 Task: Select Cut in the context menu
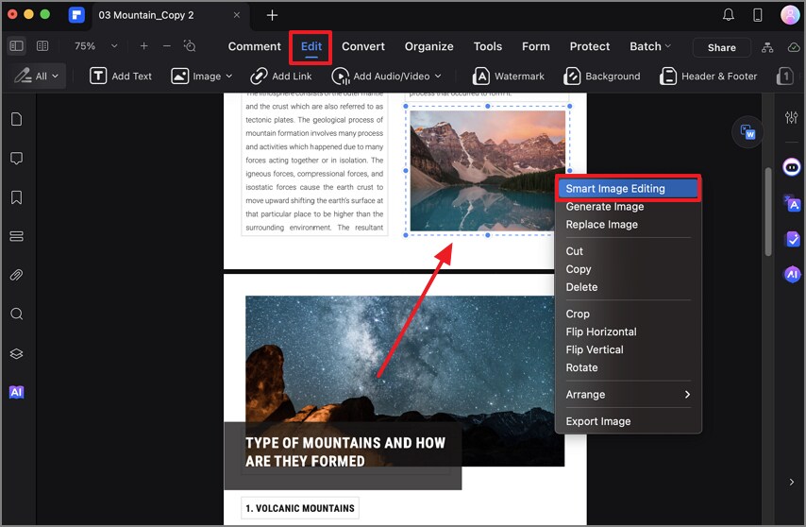(x=628, y=251)
